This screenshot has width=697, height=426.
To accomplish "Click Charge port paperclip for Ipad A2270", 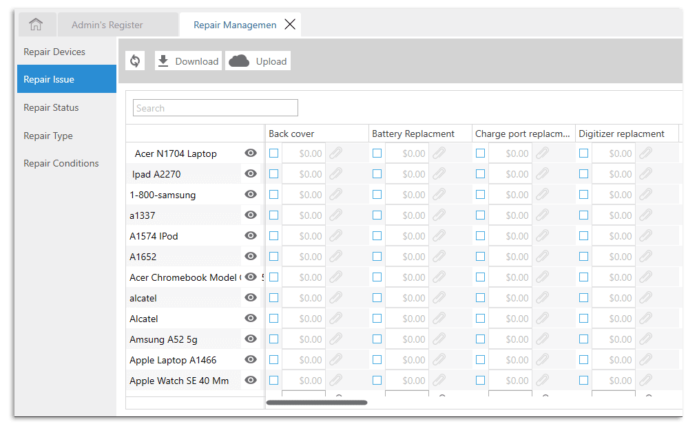I will click(542, 173).
